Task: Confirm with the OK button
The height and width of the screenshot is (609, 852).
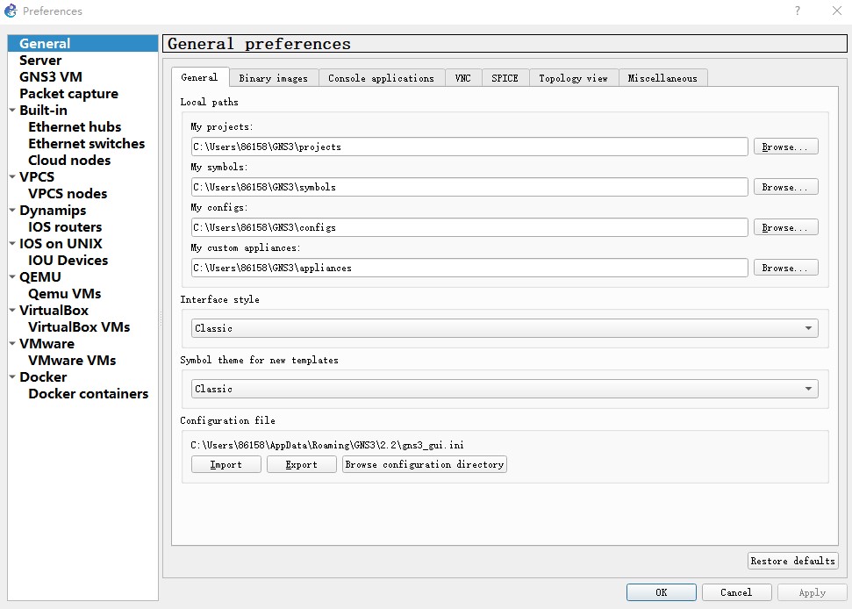Action: point(662,592)
